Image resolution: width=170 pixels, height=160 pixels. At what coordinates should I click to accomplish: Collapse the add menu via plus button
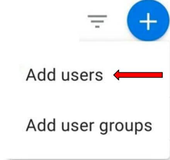pyautogui.click(x=148, y=20)
